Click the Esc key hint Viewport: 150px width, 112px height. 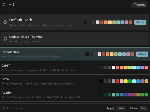click(143, 108)
